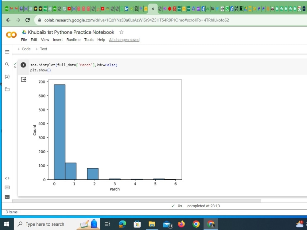Add a new code cell with + Code
Screen dimensions: 307x230
point(24,49)
